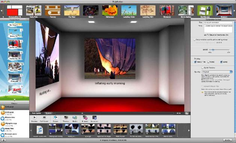Expand theme strip with right arrow
This screenshot has height=143, width=236.
click(x=235, y=11)
